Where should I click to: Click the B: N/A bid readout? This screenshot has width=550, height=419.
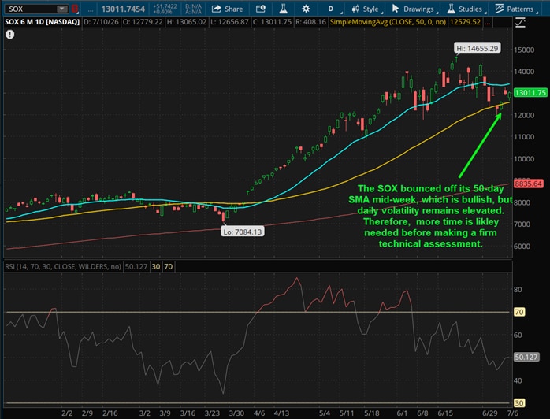pos(193,6)
